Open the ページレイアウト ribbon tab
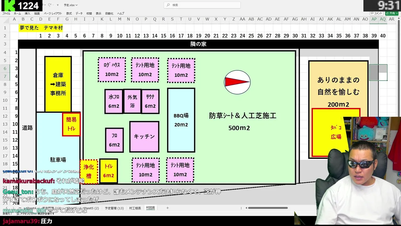 (53, 13)
